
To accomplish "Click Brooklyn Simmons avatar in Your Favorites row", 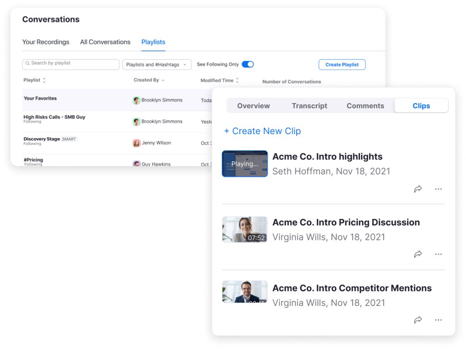I will pyautogui.click(x=137, y=100).
